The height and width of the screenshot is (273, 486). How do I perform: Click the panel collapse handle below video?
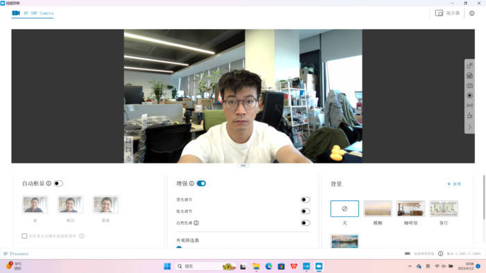[x=243, y=166]
